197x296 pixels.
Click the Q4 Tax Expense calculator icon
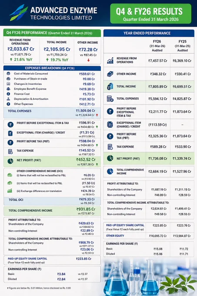click(10, 151)
